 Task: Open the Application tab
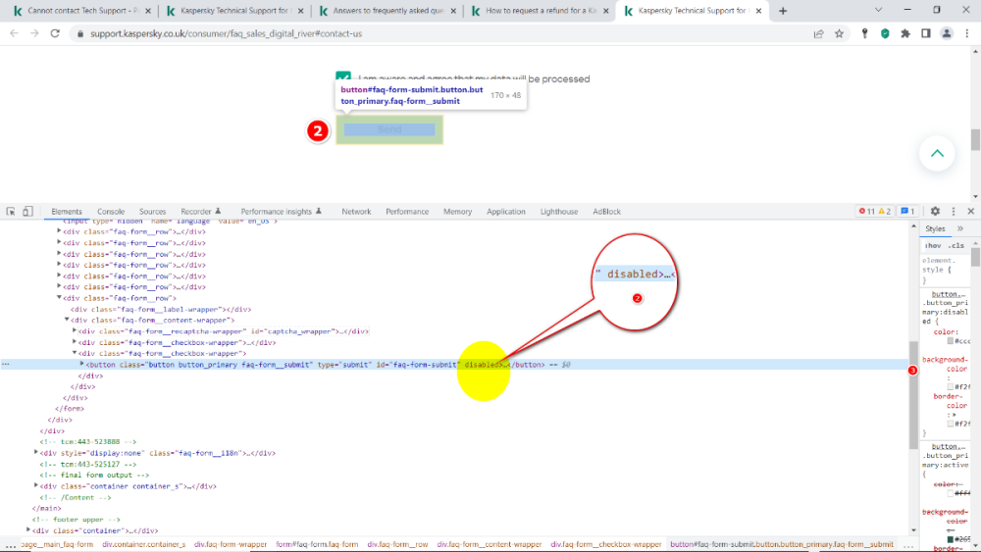pos(505,212)
